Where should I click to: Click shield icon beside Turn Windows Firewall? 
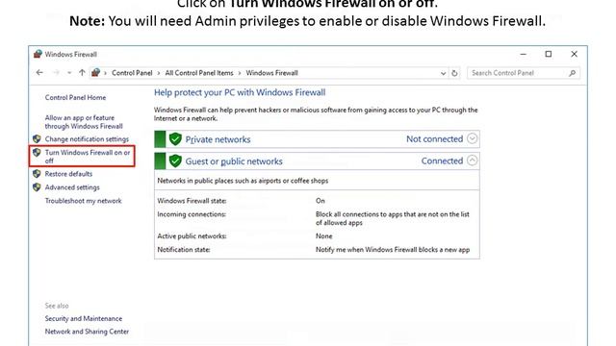[37, 152]
